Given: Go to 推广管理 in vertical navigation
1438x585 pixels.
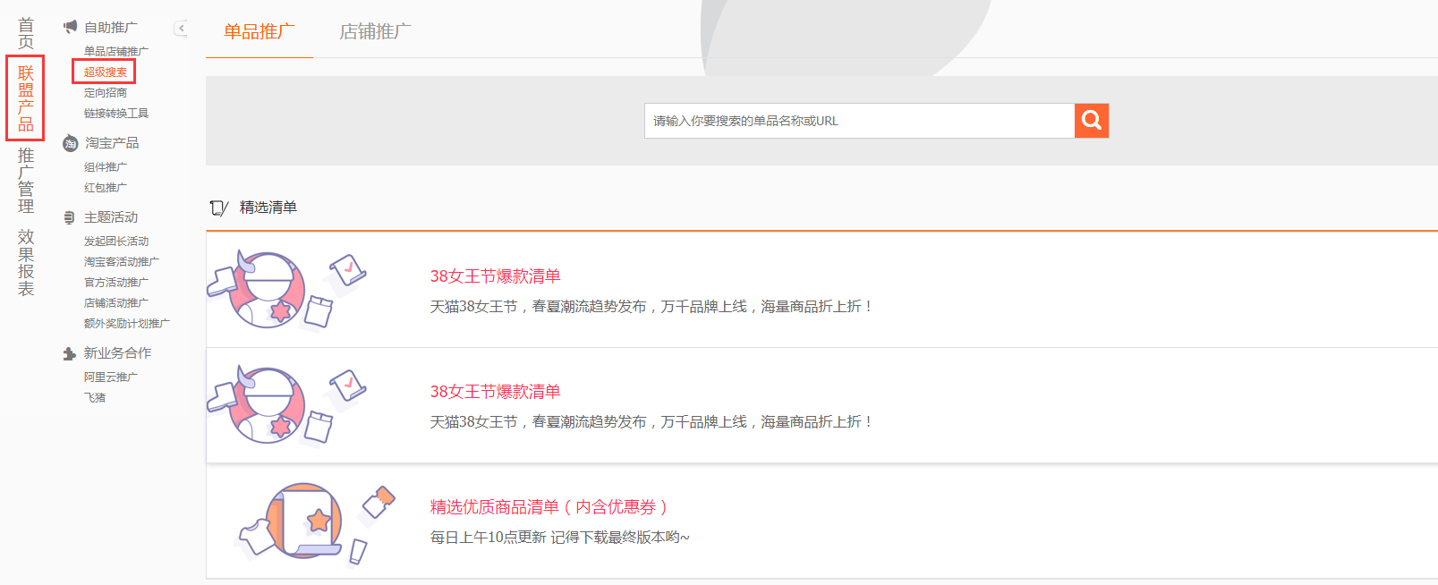Looking at the screenshot, I should click(x=26, y=181).
